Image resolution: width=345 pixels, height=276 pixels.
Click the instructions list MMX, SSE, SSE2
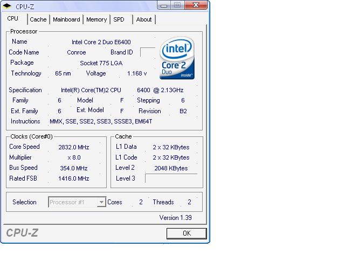click(101, 121)
